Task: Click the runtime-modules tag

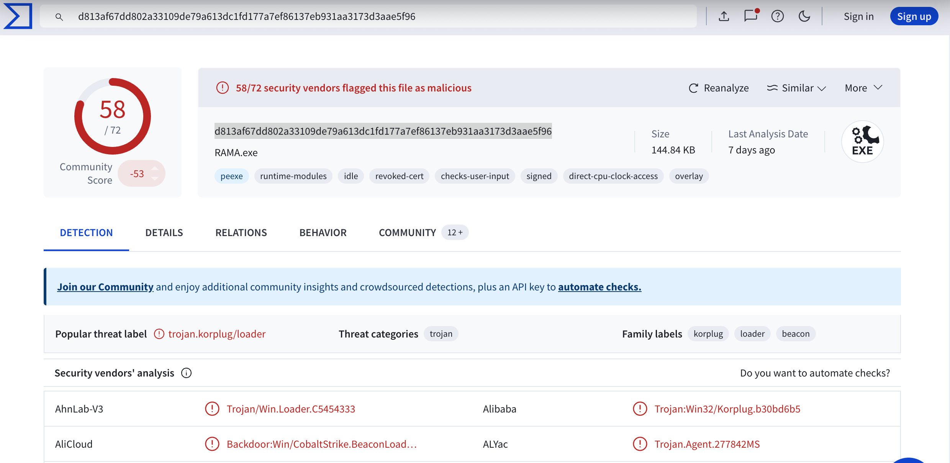Action: coord(293,176)
